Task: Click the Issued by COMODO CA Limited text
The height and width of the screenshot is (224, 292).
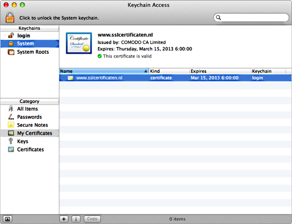Action: (x=131, y=42)
